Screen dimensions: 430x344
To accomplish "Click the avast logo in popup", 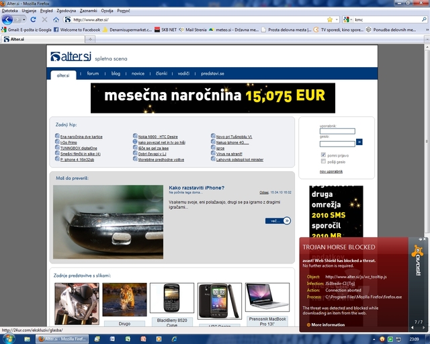I will (x=417, y=261).
